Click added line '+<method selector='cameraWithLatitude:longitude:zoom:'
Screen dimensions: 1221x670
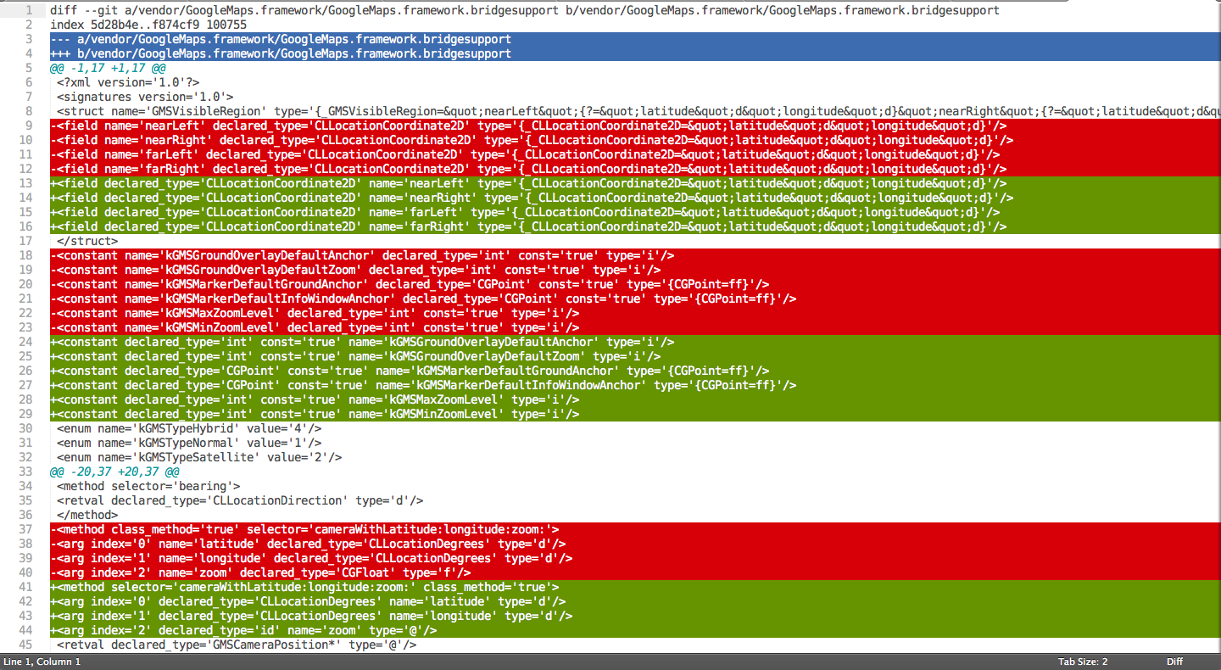(635, 588)
